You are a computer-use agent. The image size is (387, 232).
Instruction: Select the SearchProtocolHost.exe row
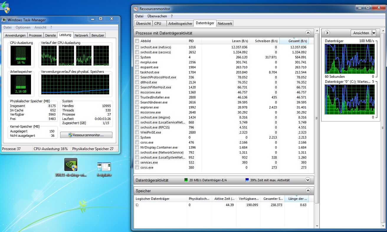pyautogui.click(x=222, y=77)
